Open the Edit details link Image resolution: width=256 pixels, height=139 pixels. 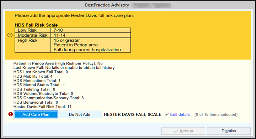[180, 114]
